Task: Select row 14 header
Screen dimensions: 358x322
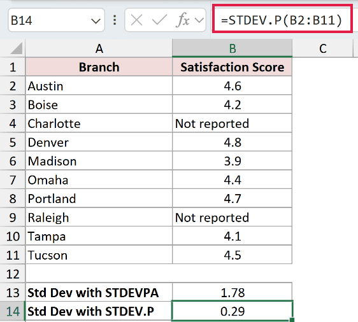Action: pyautogui.click(x=13, y=311)
